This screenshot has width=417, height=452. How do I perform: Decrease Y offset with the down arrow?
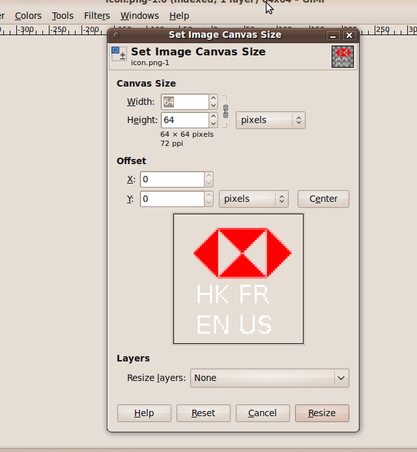click(208, 203)
